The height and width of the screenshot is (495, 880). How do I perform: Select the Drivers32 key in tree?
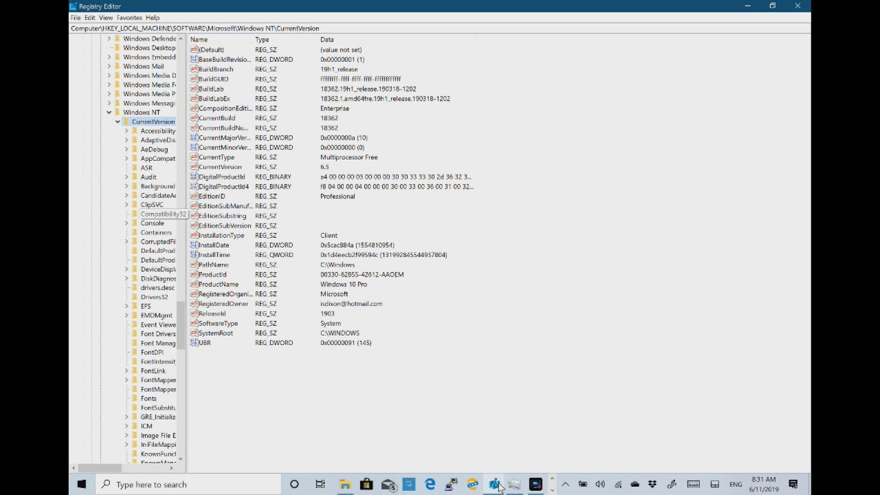154,297
